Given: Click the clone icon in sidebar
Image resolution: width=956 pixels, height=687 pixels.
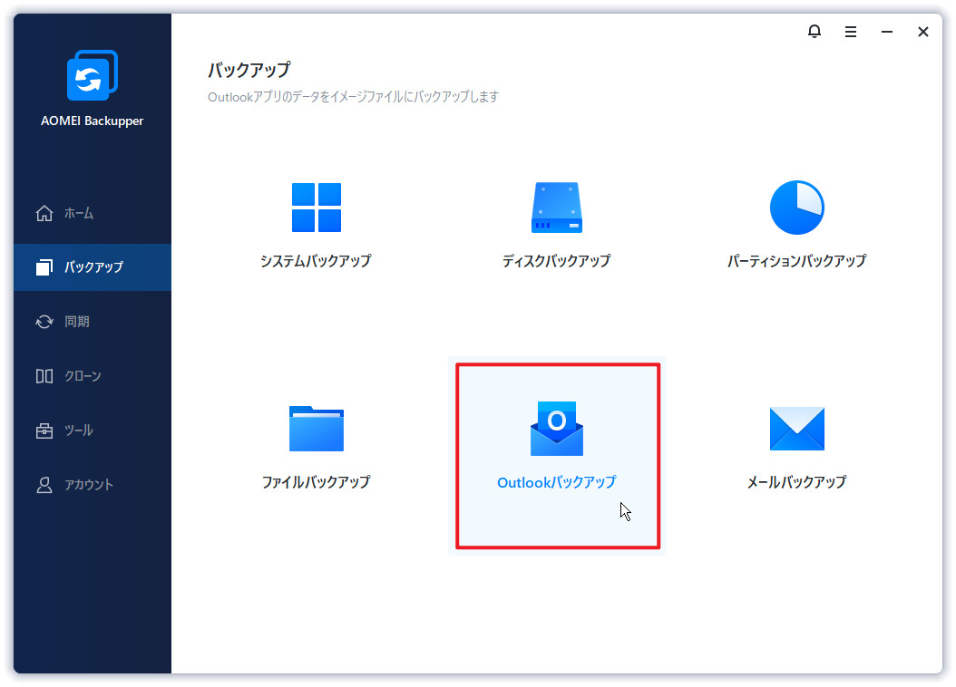Looking at the screenshot, I should tap(44, 376).
